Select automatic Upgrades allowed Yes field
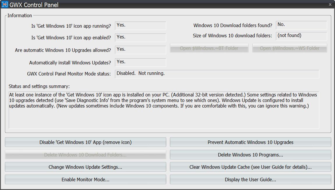Image resolution: width=335 pixels, height=190 pixels. 140,50
